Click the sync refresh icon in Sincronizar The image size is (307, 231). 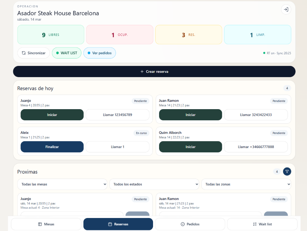(24, 53)
